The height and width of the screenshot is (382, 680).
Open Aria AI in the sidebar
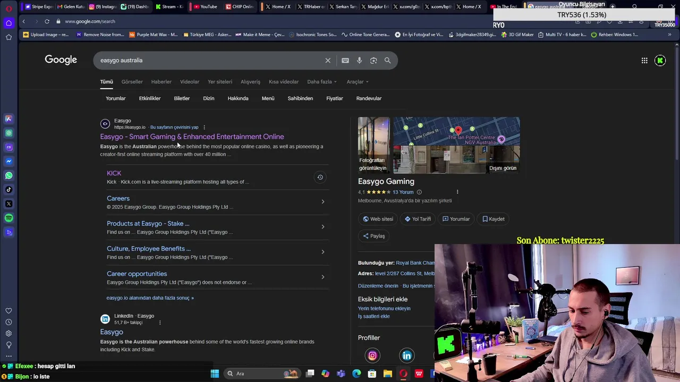pos(8,119)
